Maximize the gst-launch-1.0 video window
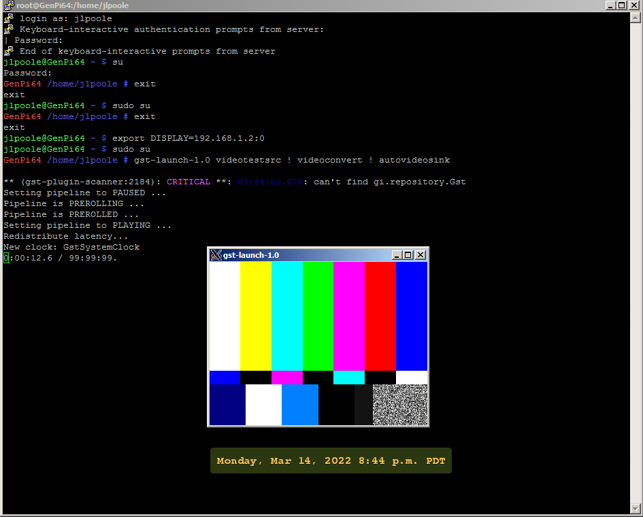The width and height of the screenshot is (643, 517). (407, 254)
